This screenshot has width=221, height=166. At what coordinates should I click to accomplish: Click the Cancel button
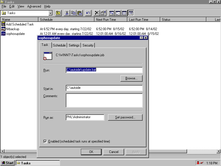point(114,152)
